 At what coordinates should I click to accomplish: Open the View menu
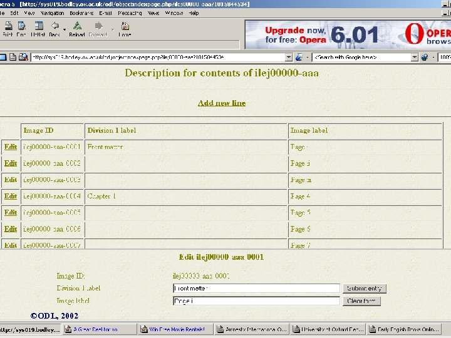click(29, 13)
